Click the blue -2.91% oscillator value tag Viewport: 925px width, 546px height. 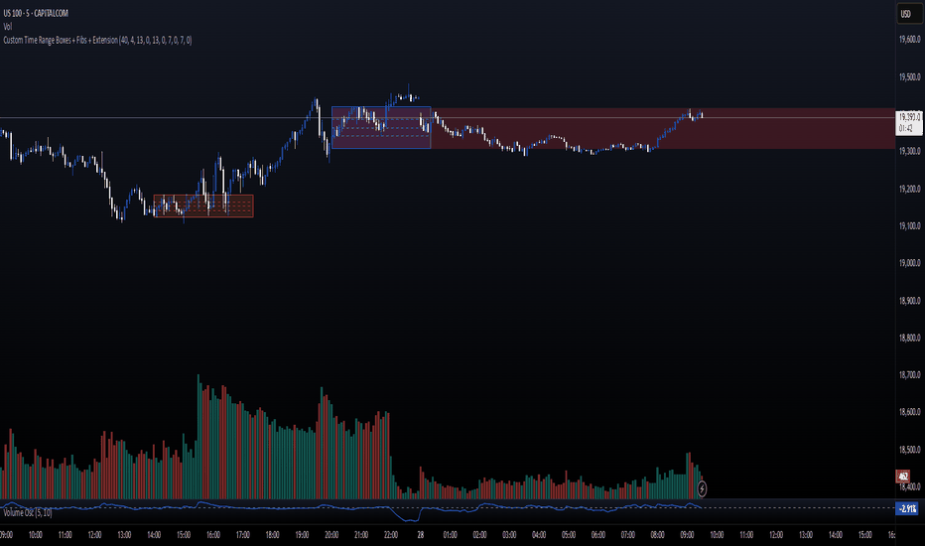coord(907,508)
